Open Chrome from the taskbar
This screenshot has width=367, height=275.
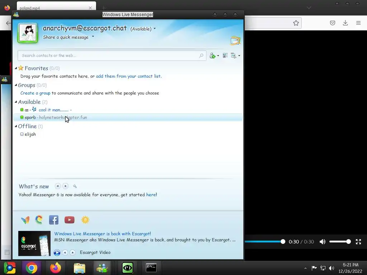tap(32, 268)
